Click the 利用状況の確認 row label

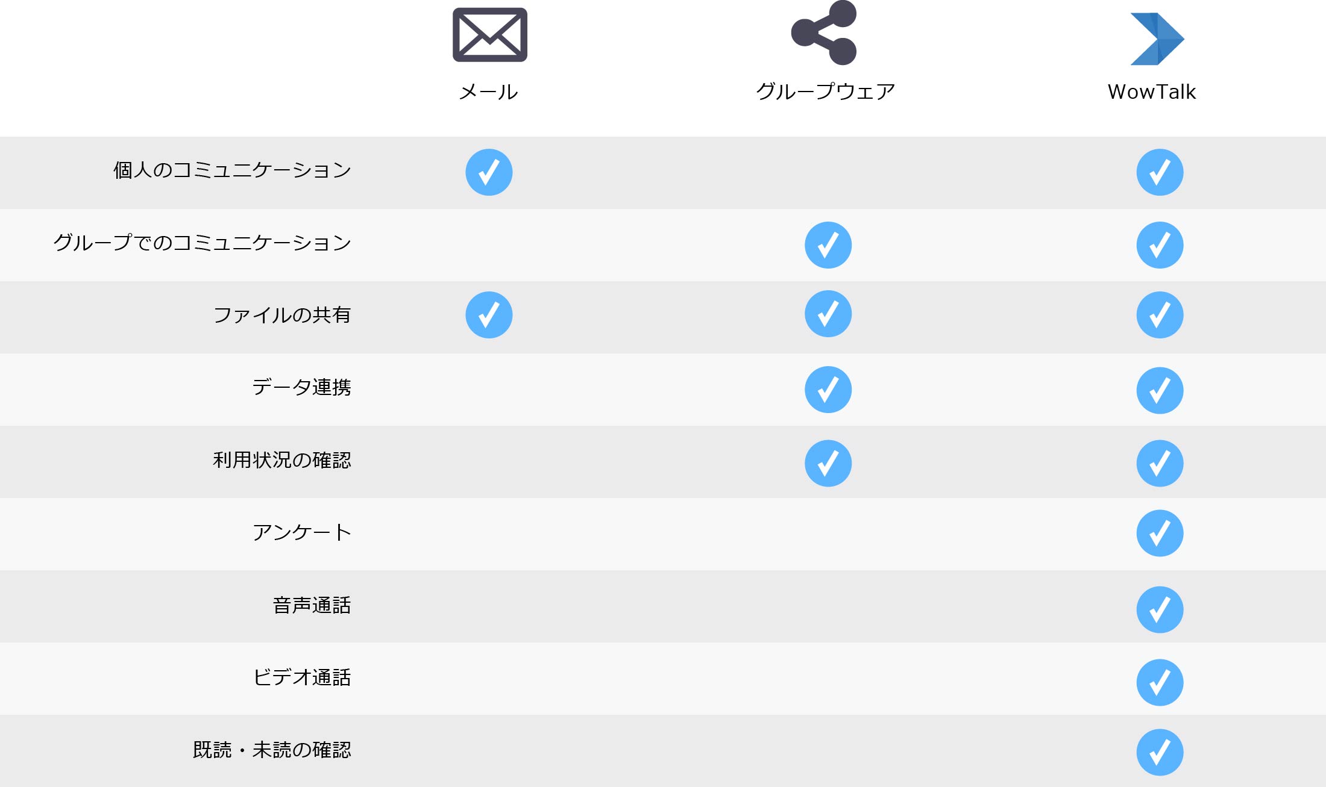click(282, 460)
